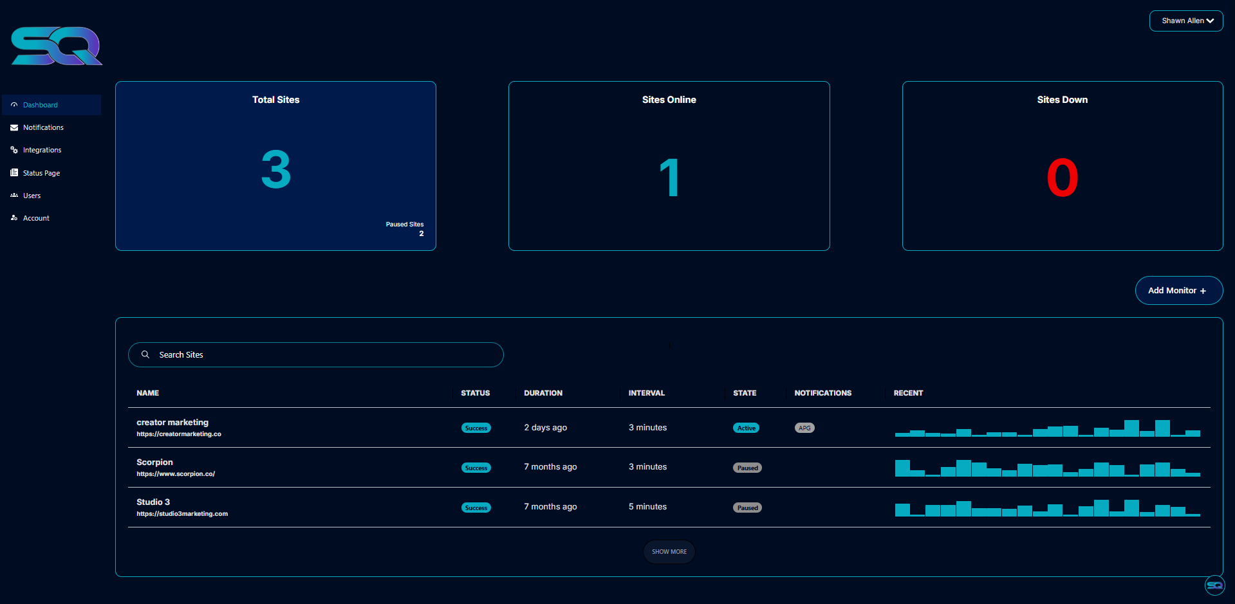Click the NAME column header
1235x604 pixels.
click(148, 393)
